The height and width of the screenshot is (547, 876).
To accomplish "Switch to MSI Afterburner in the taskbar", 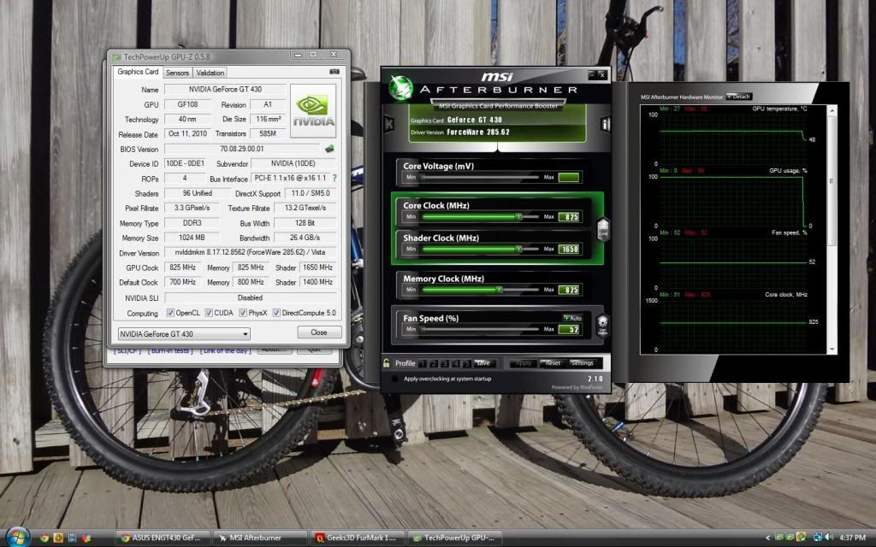I will 260,538.
